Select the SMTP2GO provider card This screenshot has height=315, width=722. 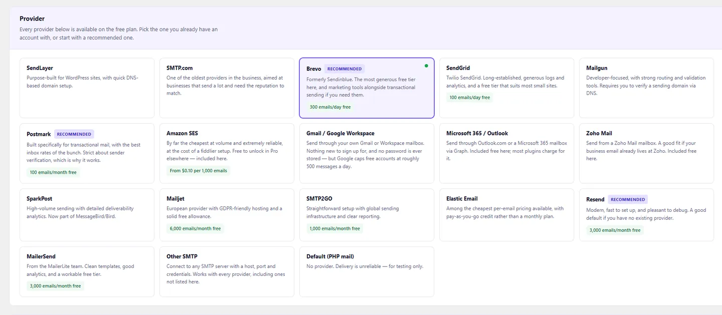(367, 215)
